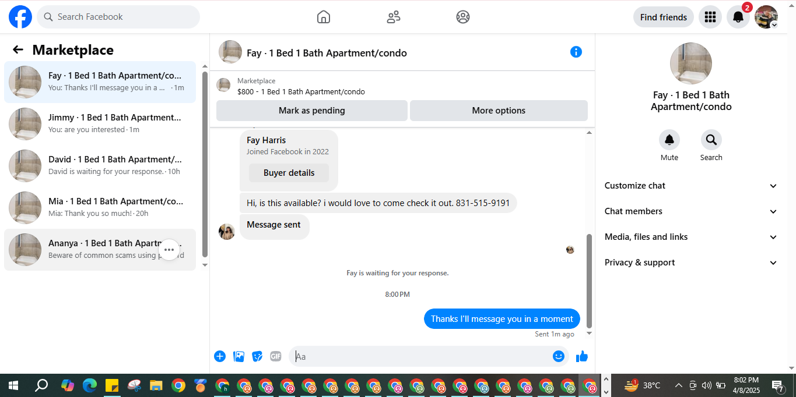796x397 pixels.
Task: Open Jimmy's apartment conversation
Action: point(100,124)
